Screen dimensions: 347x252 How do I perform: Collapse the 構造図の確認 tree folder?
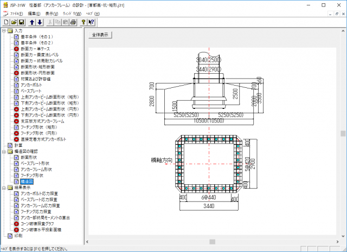(4, 152)
